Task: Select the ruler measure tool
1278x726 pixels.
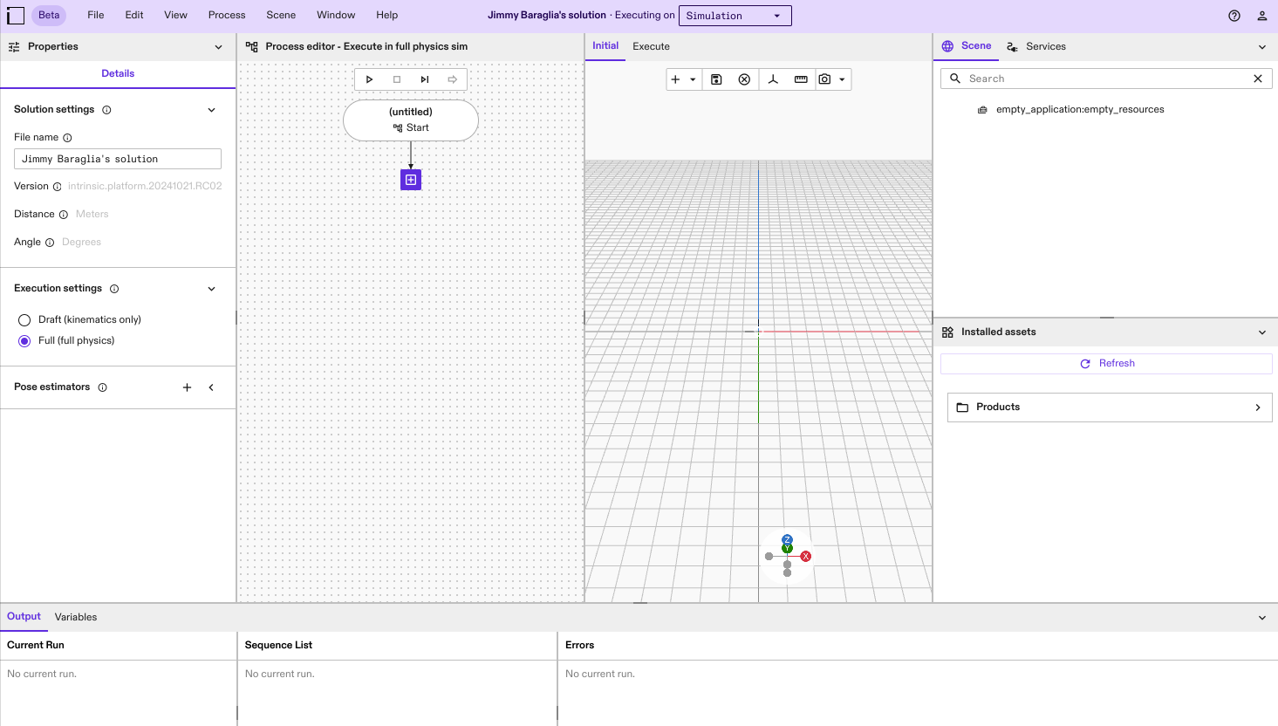Action: point(801,79)
